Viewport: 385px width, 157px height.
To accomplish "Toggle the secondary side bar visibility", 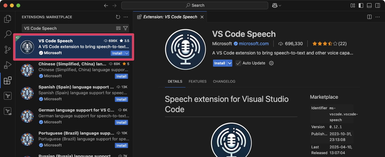I will coord(378,5).
